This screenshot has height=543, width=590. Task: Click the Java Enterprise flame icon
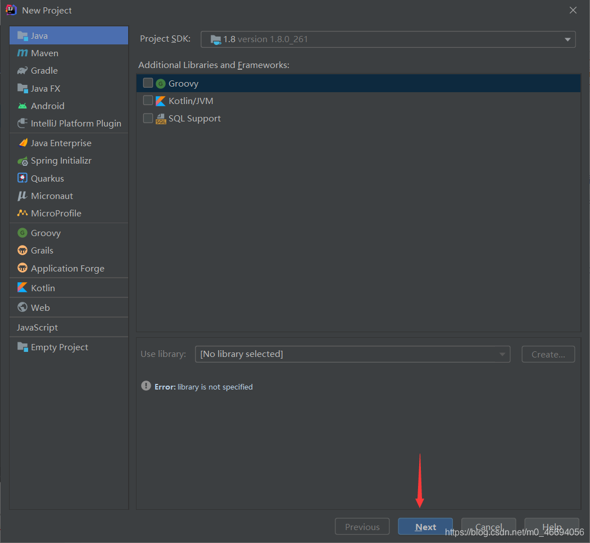coord(23,143)
